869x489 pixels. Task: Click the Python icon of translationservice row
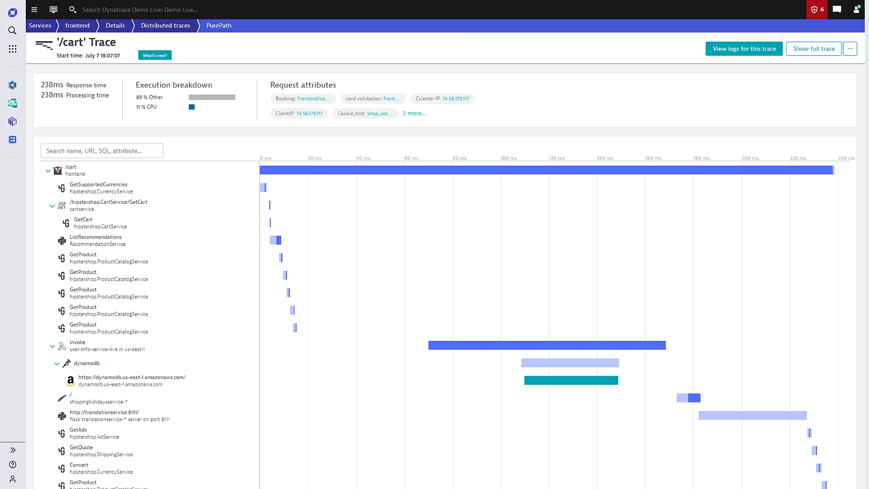62,416
